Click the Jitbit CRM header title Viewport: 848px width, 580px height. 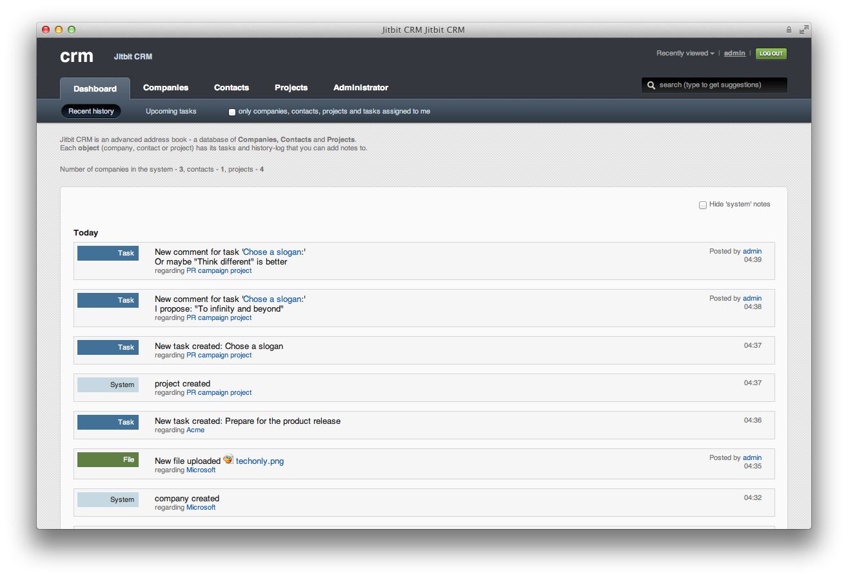pyautogui.click(x=133, y=57)
